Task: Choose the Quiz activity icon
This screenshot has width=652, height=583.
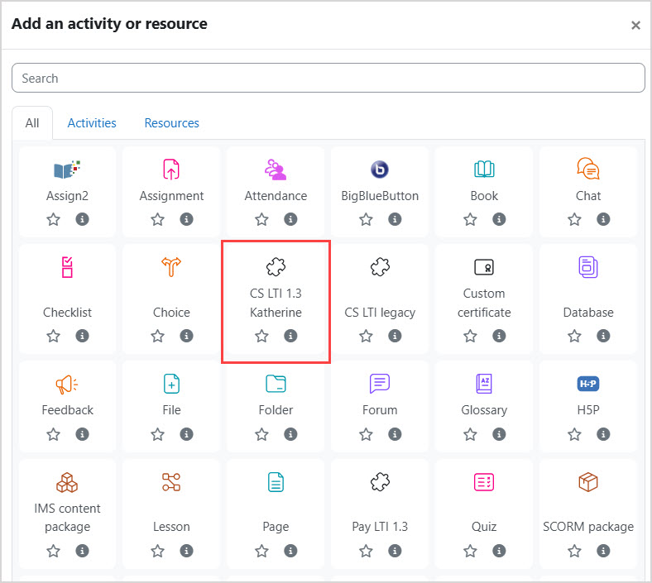Action: tap(484, 481)
